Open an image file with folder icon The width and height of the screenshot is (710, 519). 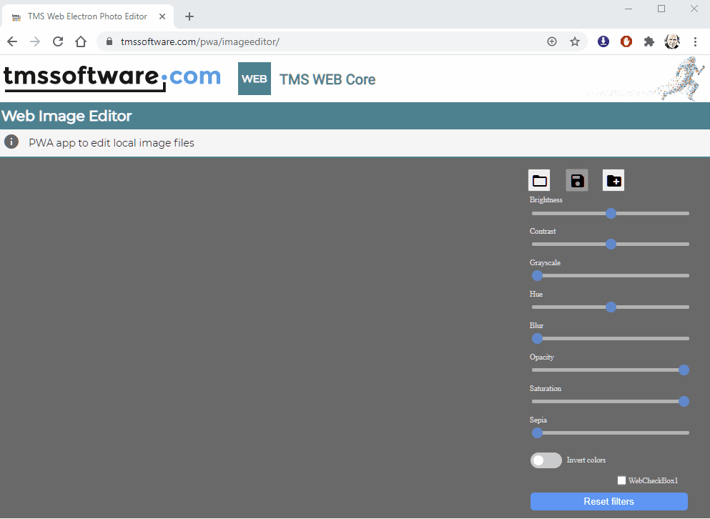(x=539, y=180)
